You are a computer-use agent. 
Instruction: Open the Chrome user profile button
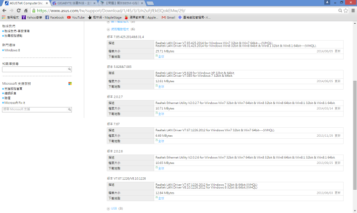click(x=327, y=2)
